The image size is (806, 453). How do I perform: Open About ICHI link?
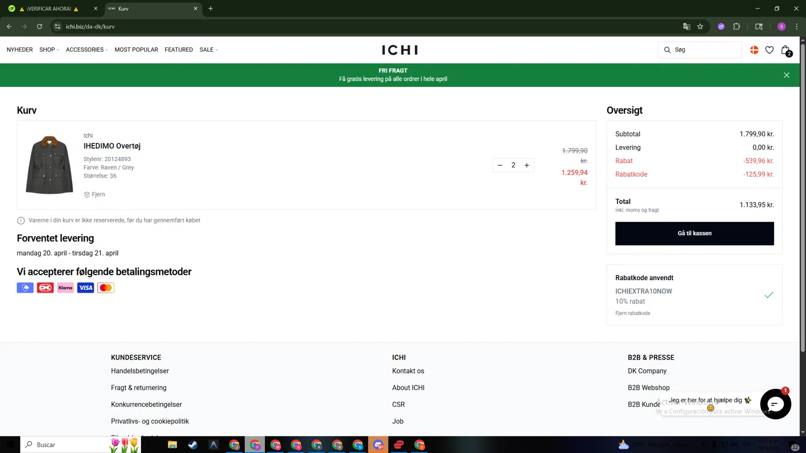(x=408, y=388)
